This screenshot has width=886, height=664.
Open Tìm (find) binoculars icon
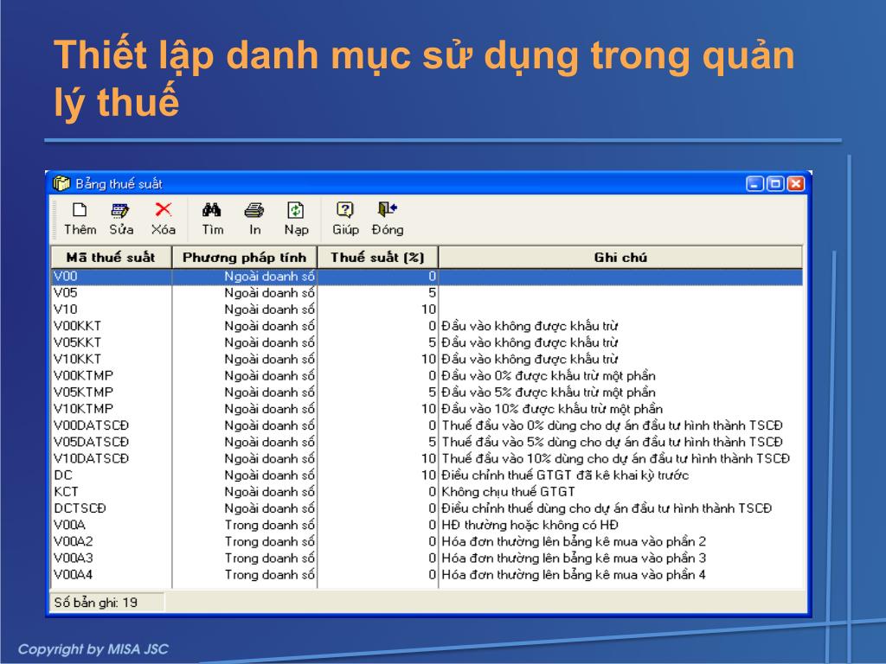click(212, 211)
